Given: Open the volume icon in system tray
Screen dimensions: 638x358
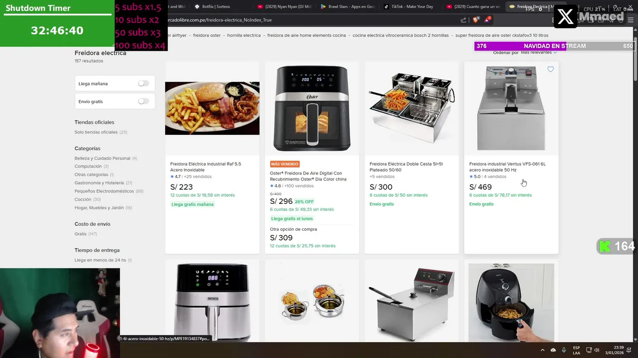Looking at the screenshot, I should click(x=597, y=350).
